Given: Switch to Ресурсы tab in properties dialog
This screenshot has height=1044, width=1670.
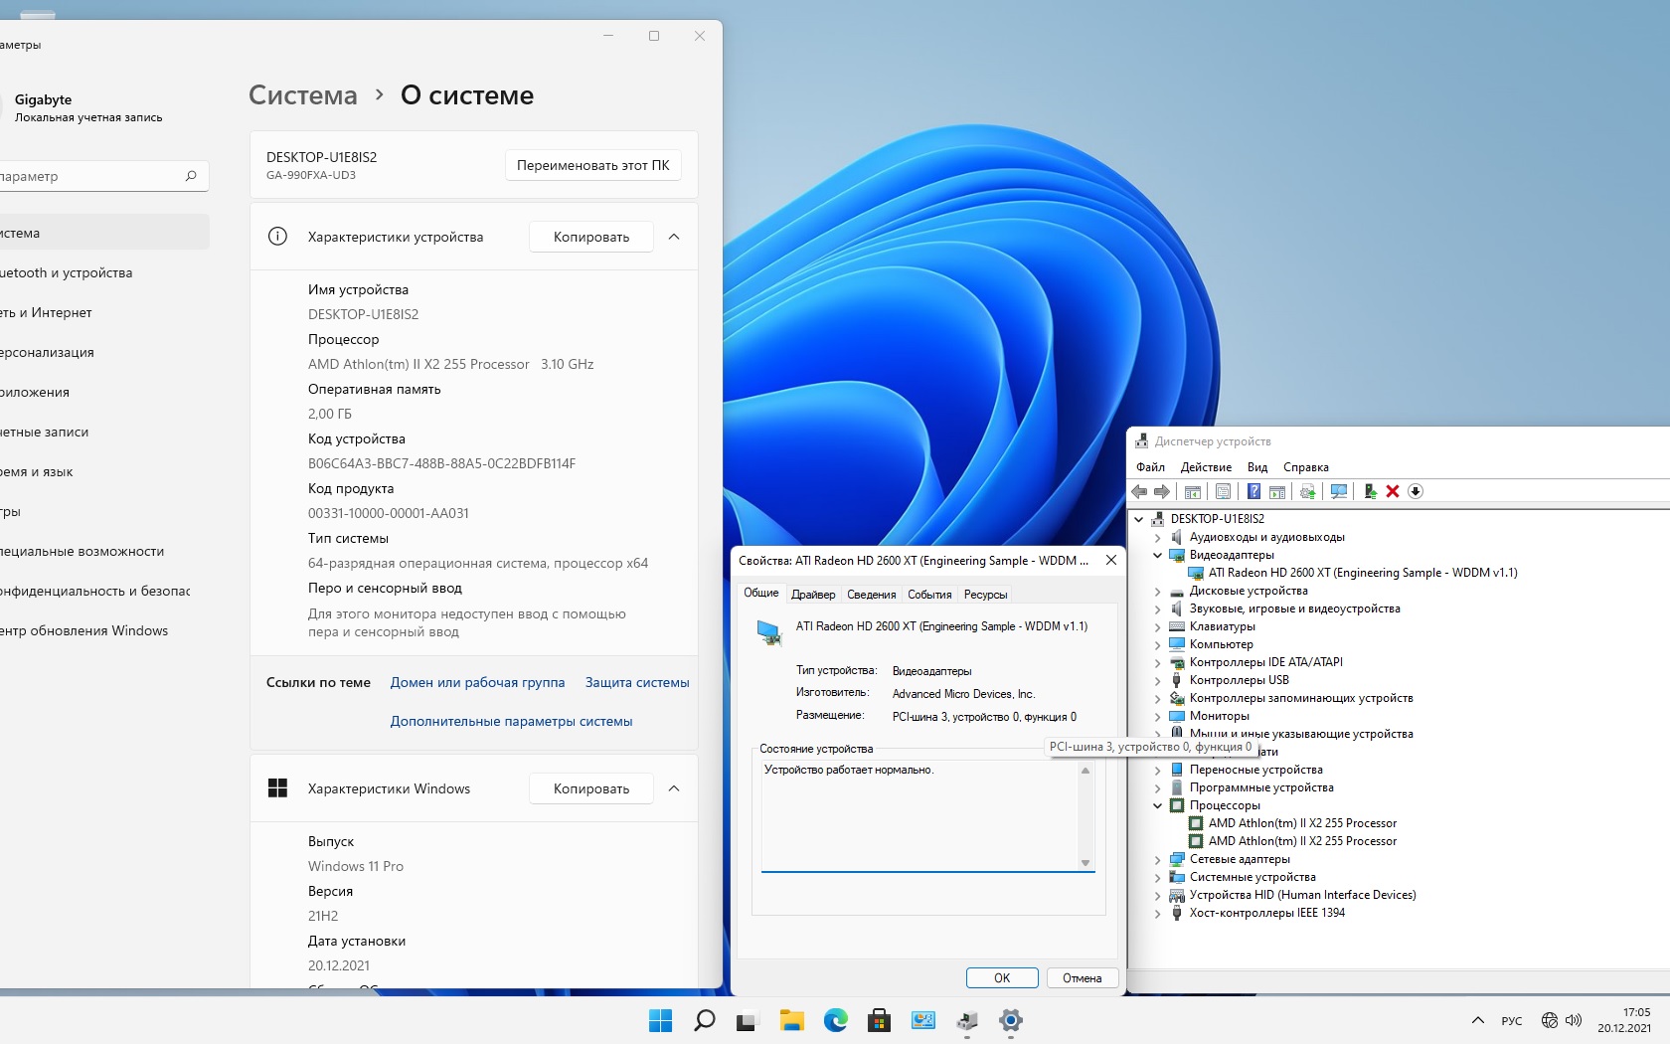Looking at the screenshot, I should click(x=985, y=595).
